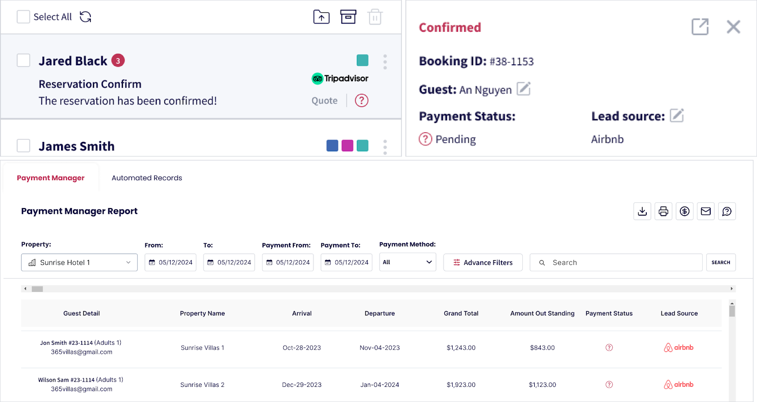The image size is (757, 402).
Task: Expand Advance Filters
Action: coord(483,262)
